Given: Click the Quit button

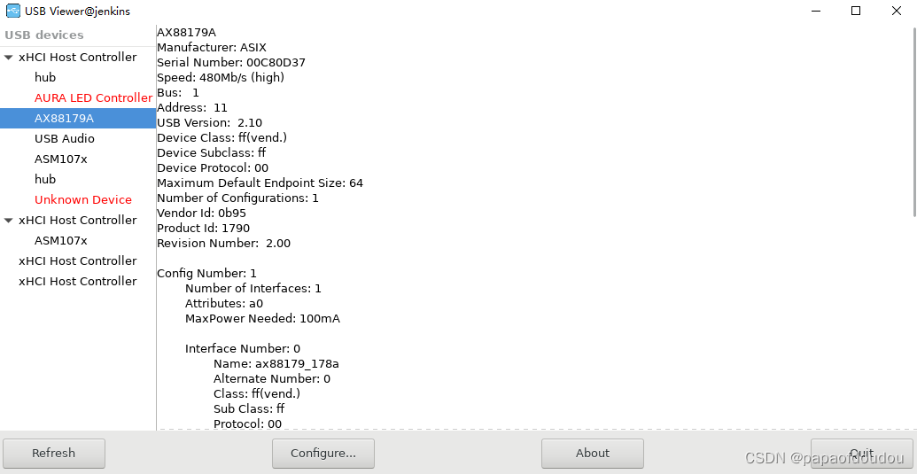Looking at the screenshot, I should point(861,453).
